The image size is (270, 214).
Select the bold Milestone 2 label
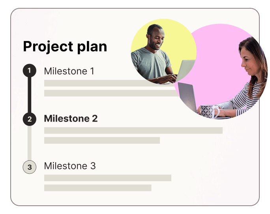pyautogui.click(x=71, y=118)
